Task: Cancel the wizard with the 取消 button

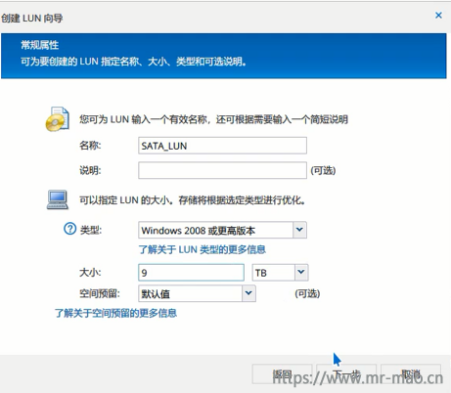Action: pos(411,373)
